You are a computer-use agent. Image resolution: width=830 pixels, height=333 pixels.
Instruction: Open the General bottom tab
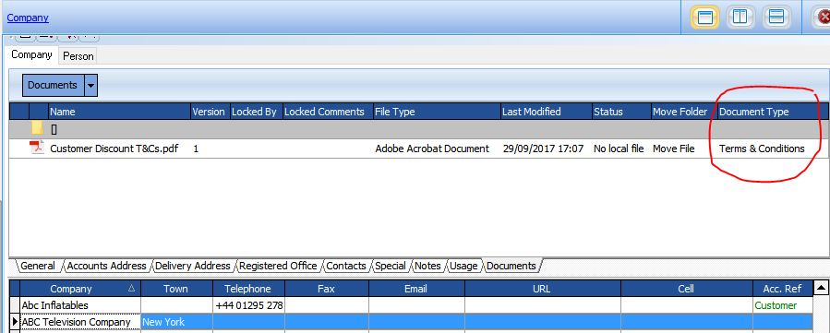(x=38, y=266)
